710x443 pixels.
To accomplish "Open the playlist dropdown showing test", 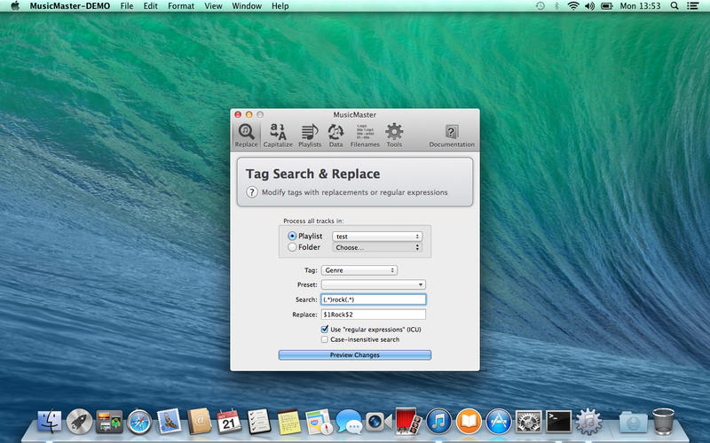I will [x=377, y=237].
